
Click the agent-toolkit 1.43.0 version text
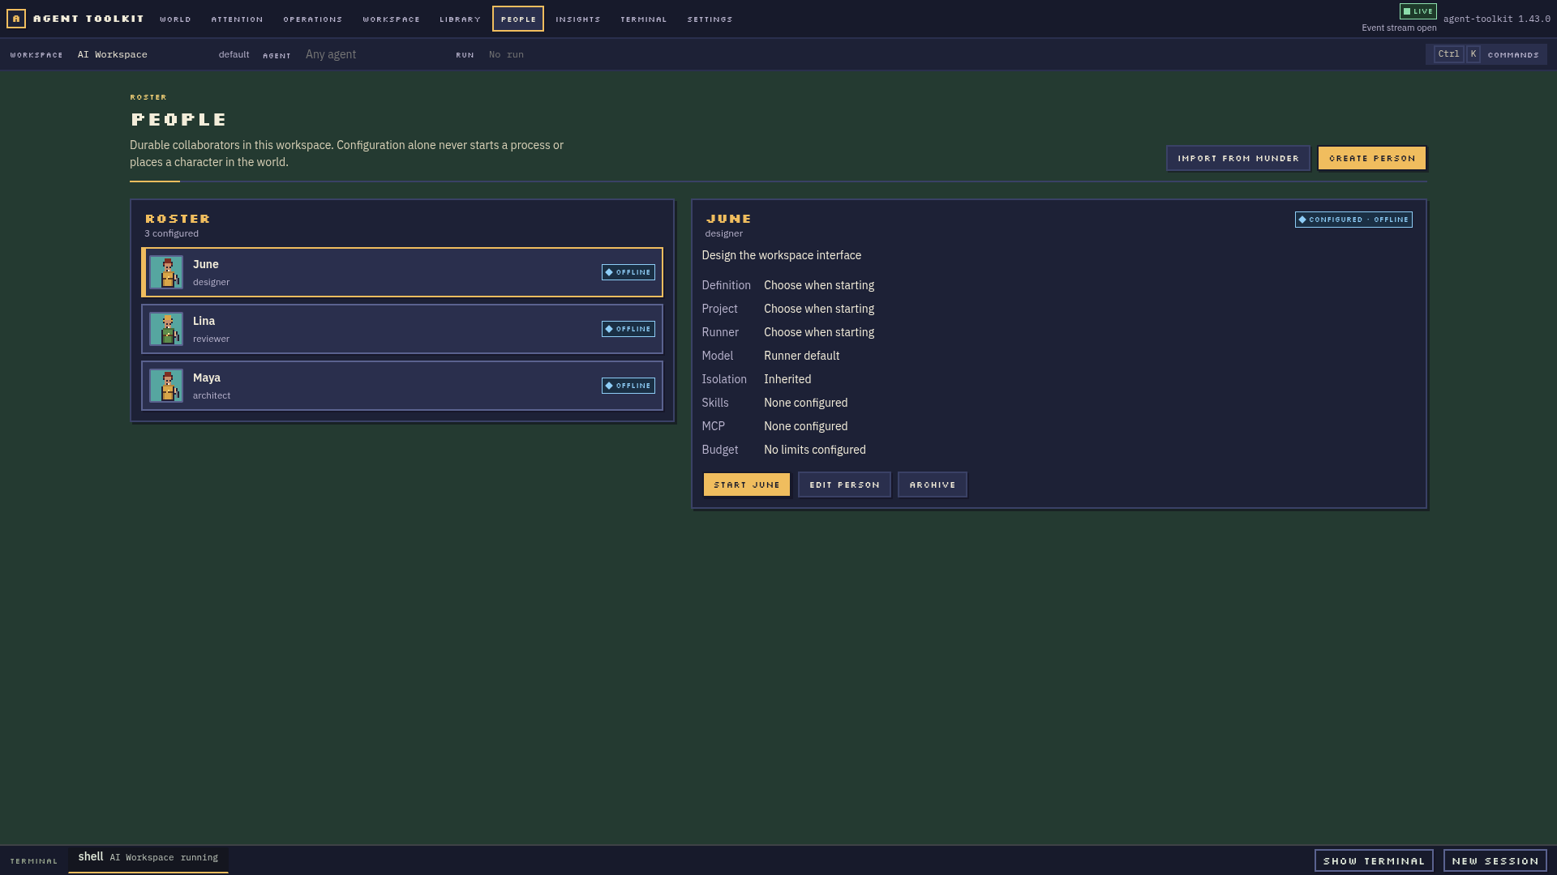(x=1497, y=19)
